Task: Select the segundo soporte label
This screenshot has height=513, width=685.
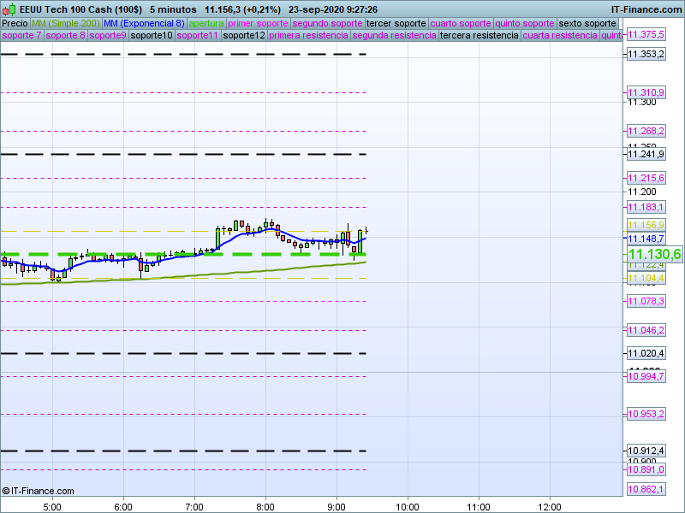Action: pyautogui.click(x=328, y=23)
